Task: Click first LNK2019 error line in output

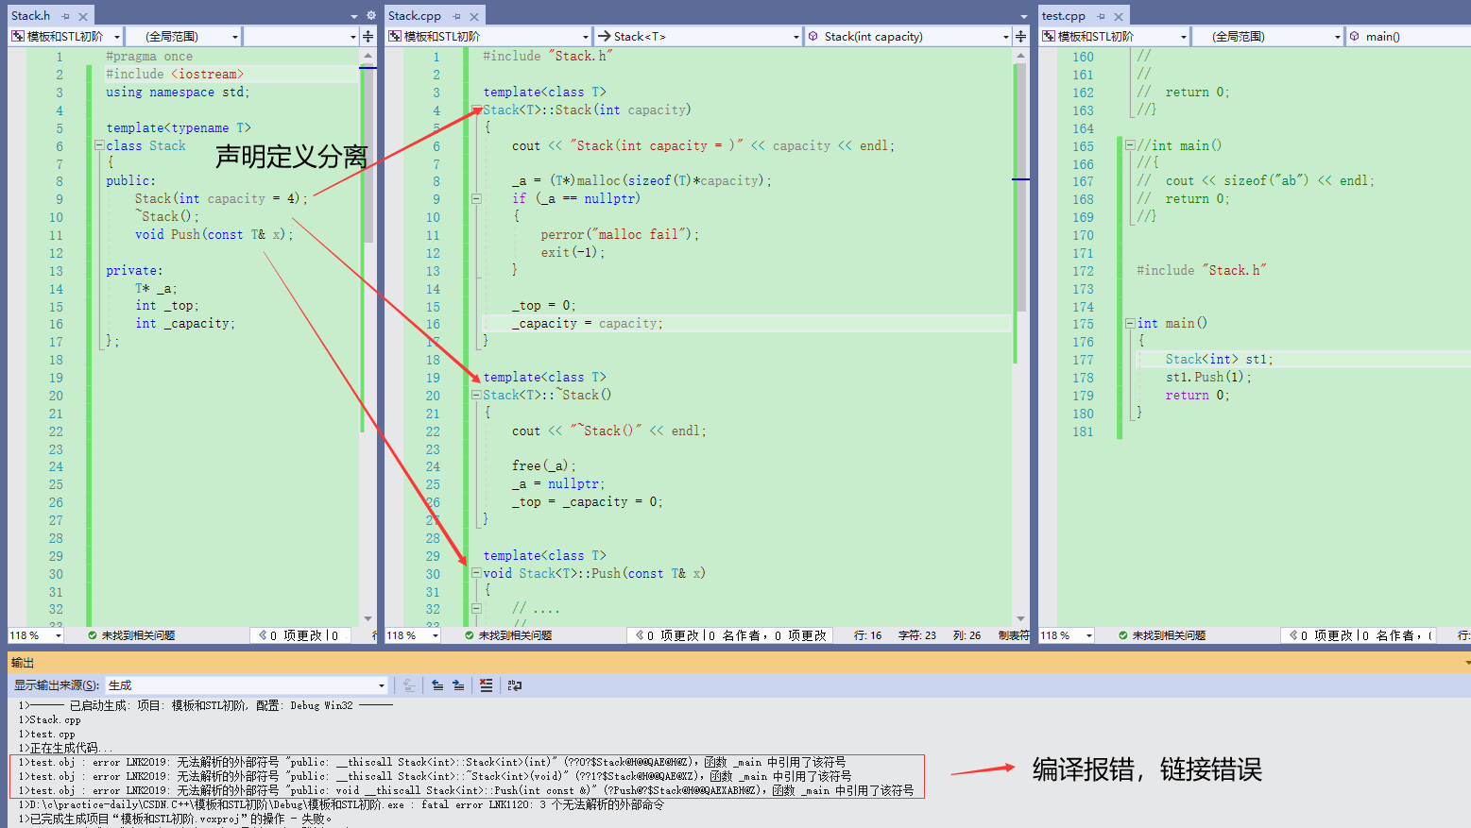Action: pyautogui.click(x=433, y=762)
